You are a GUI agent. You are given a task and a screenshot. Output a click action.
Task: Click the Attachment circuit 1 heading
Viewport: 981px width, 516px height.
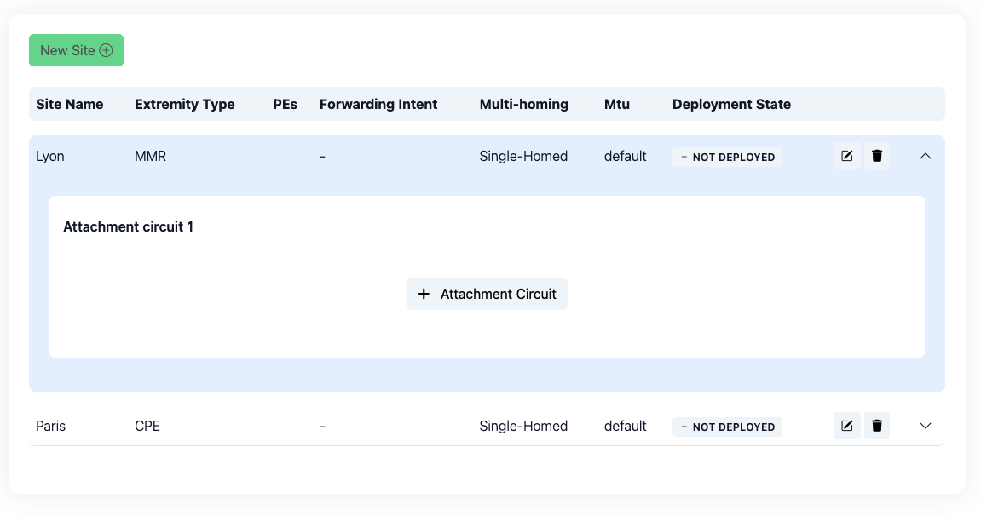[128, 226]
